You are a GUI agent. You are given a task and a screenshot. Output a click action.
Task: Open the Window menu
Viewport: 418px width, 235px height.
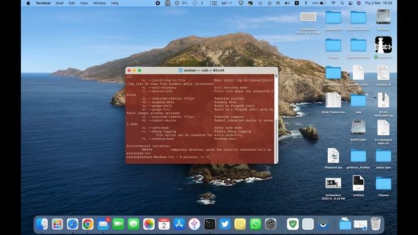[x=99, y=3]
